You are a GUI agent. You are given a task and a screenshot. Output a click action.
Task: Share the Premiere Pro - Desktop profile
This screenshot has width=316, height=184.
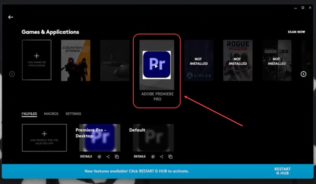pos(108,156)
